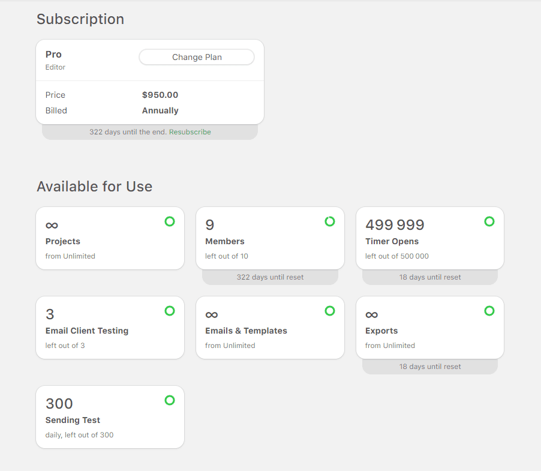
Task: Click the infinity symbol on the Exports card
Action: click(372, 314)
